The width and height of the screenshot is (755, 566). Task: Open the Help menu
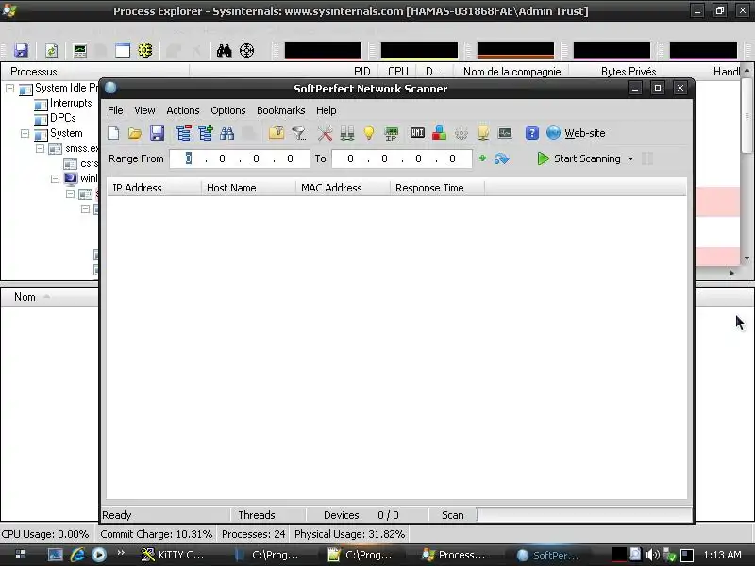(x=326, y=110)
